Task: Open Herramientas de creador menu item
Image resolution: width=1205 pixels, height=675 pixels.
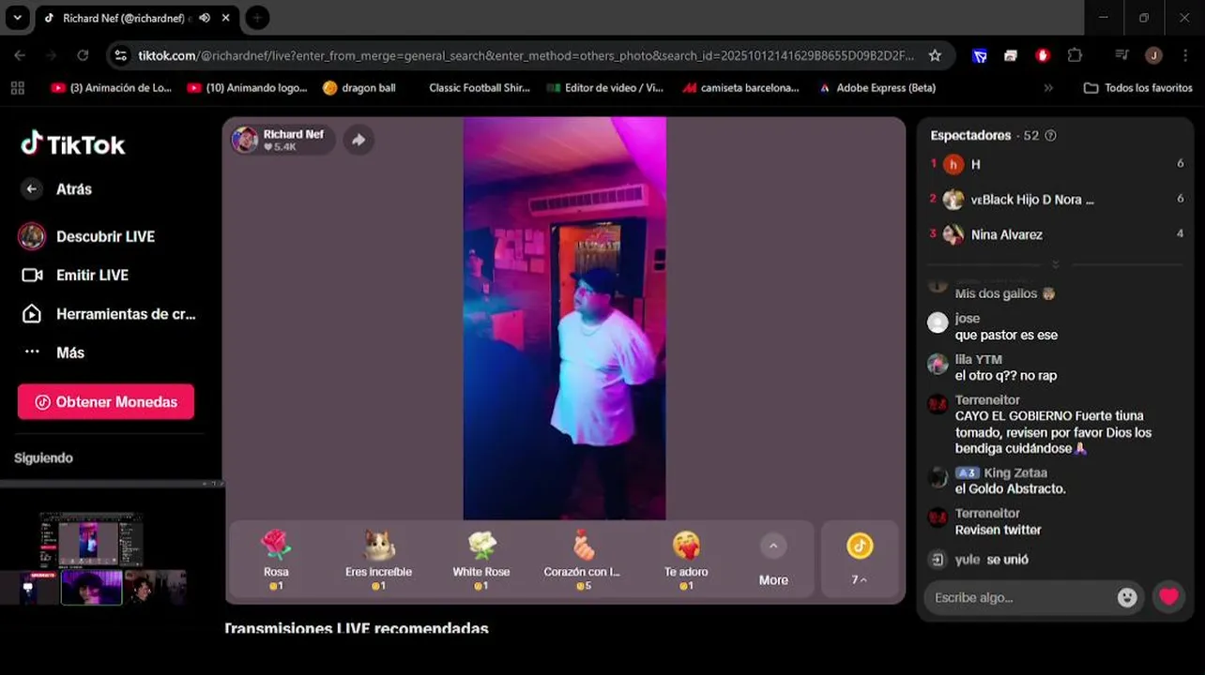Action: coord(109,314)
